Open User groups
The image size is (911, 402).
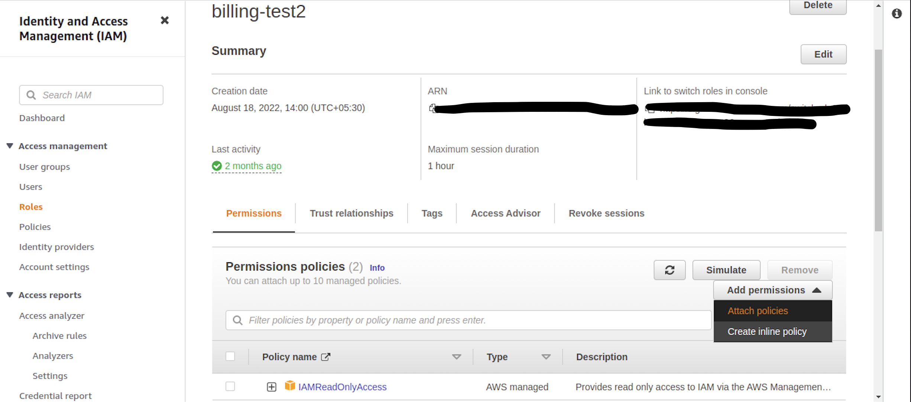45,167
